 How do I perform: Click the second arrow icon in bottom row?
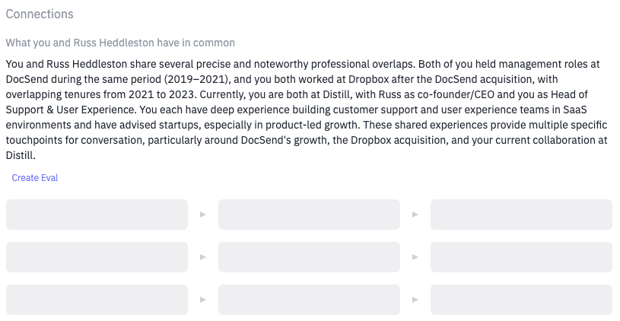click(415, 300)
